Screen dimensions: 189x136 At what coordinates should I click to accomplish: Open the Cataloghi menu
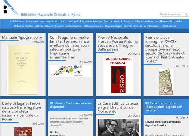pyautogui.click(x=73, y=21)
